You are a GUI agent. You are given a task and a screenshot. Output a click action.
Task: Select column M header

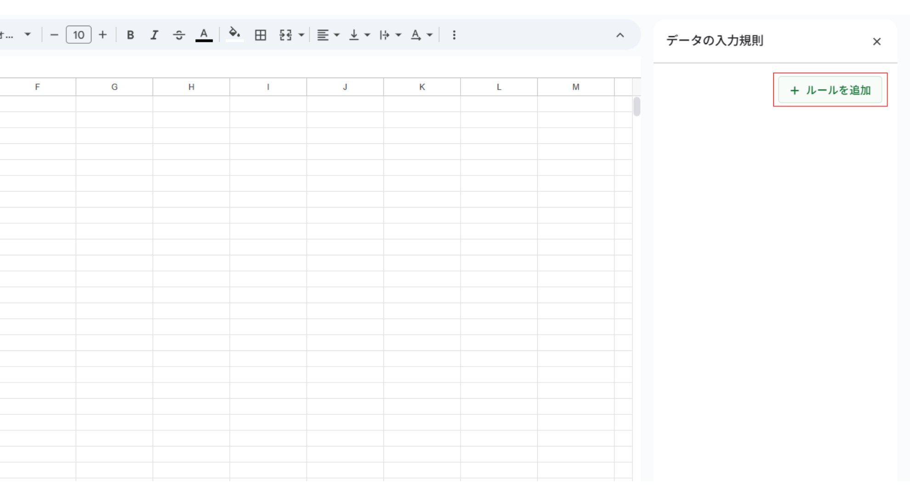pyautogui.click(x=576, y=87)
